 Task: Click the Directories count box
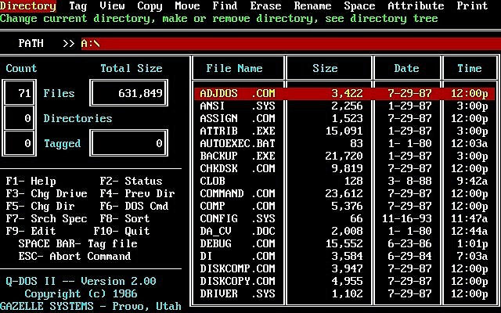click(x=19, y=118)
